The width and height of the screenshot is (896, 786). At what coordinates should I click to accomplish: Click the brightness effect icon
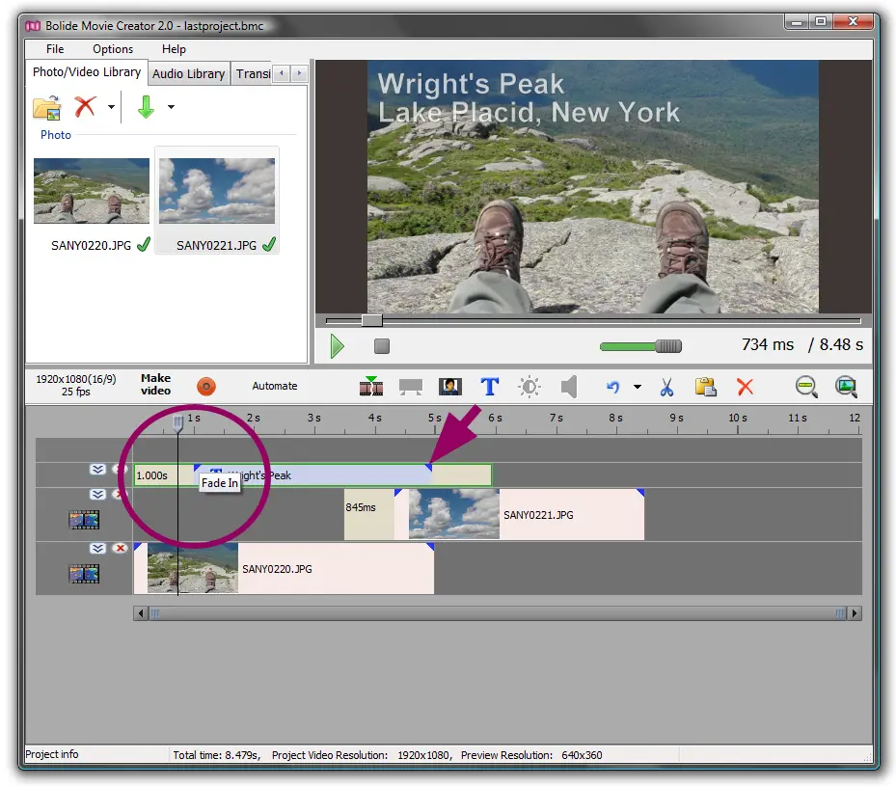[x=529, y=387]
